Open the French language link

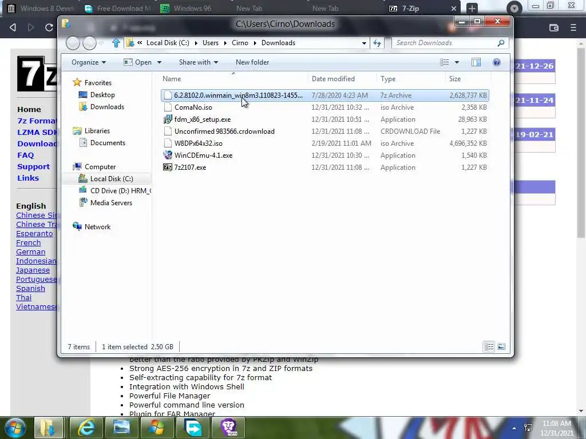point(29,242)
